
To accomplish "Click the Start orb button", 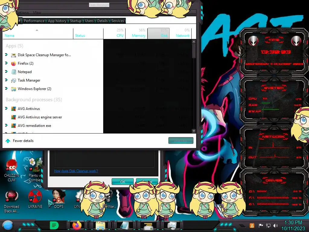I will click(8, 226).
